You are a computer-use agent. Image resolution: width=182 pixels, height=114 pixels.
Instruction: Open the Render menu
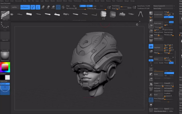[x=91, y=1]
